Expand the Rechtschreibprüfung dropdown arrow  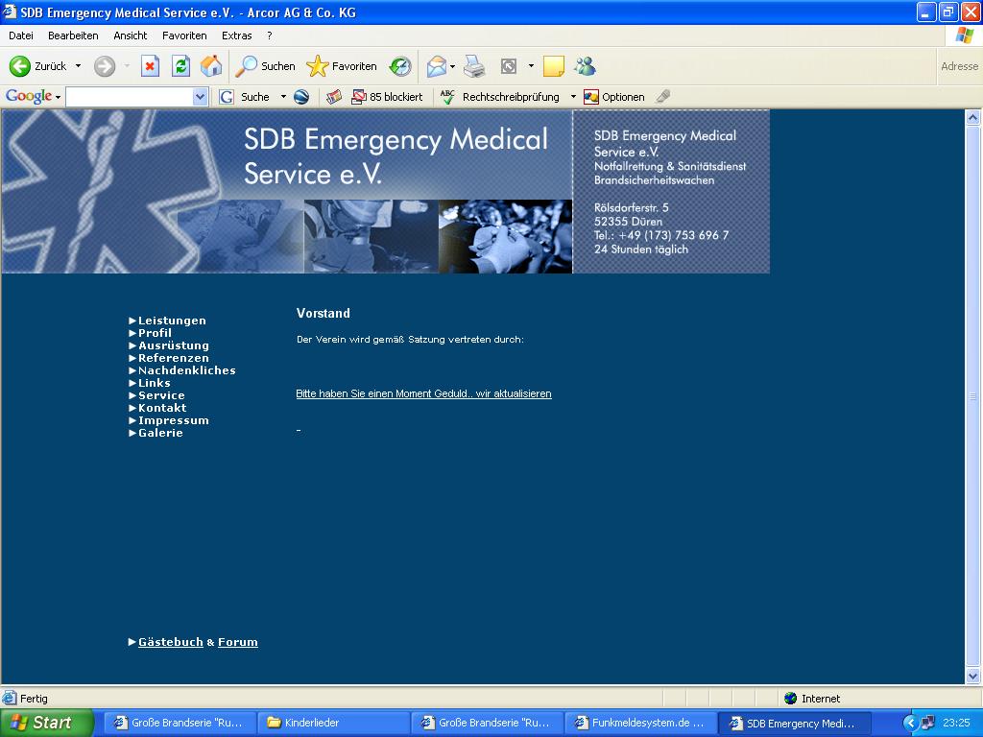pos(573,97)
